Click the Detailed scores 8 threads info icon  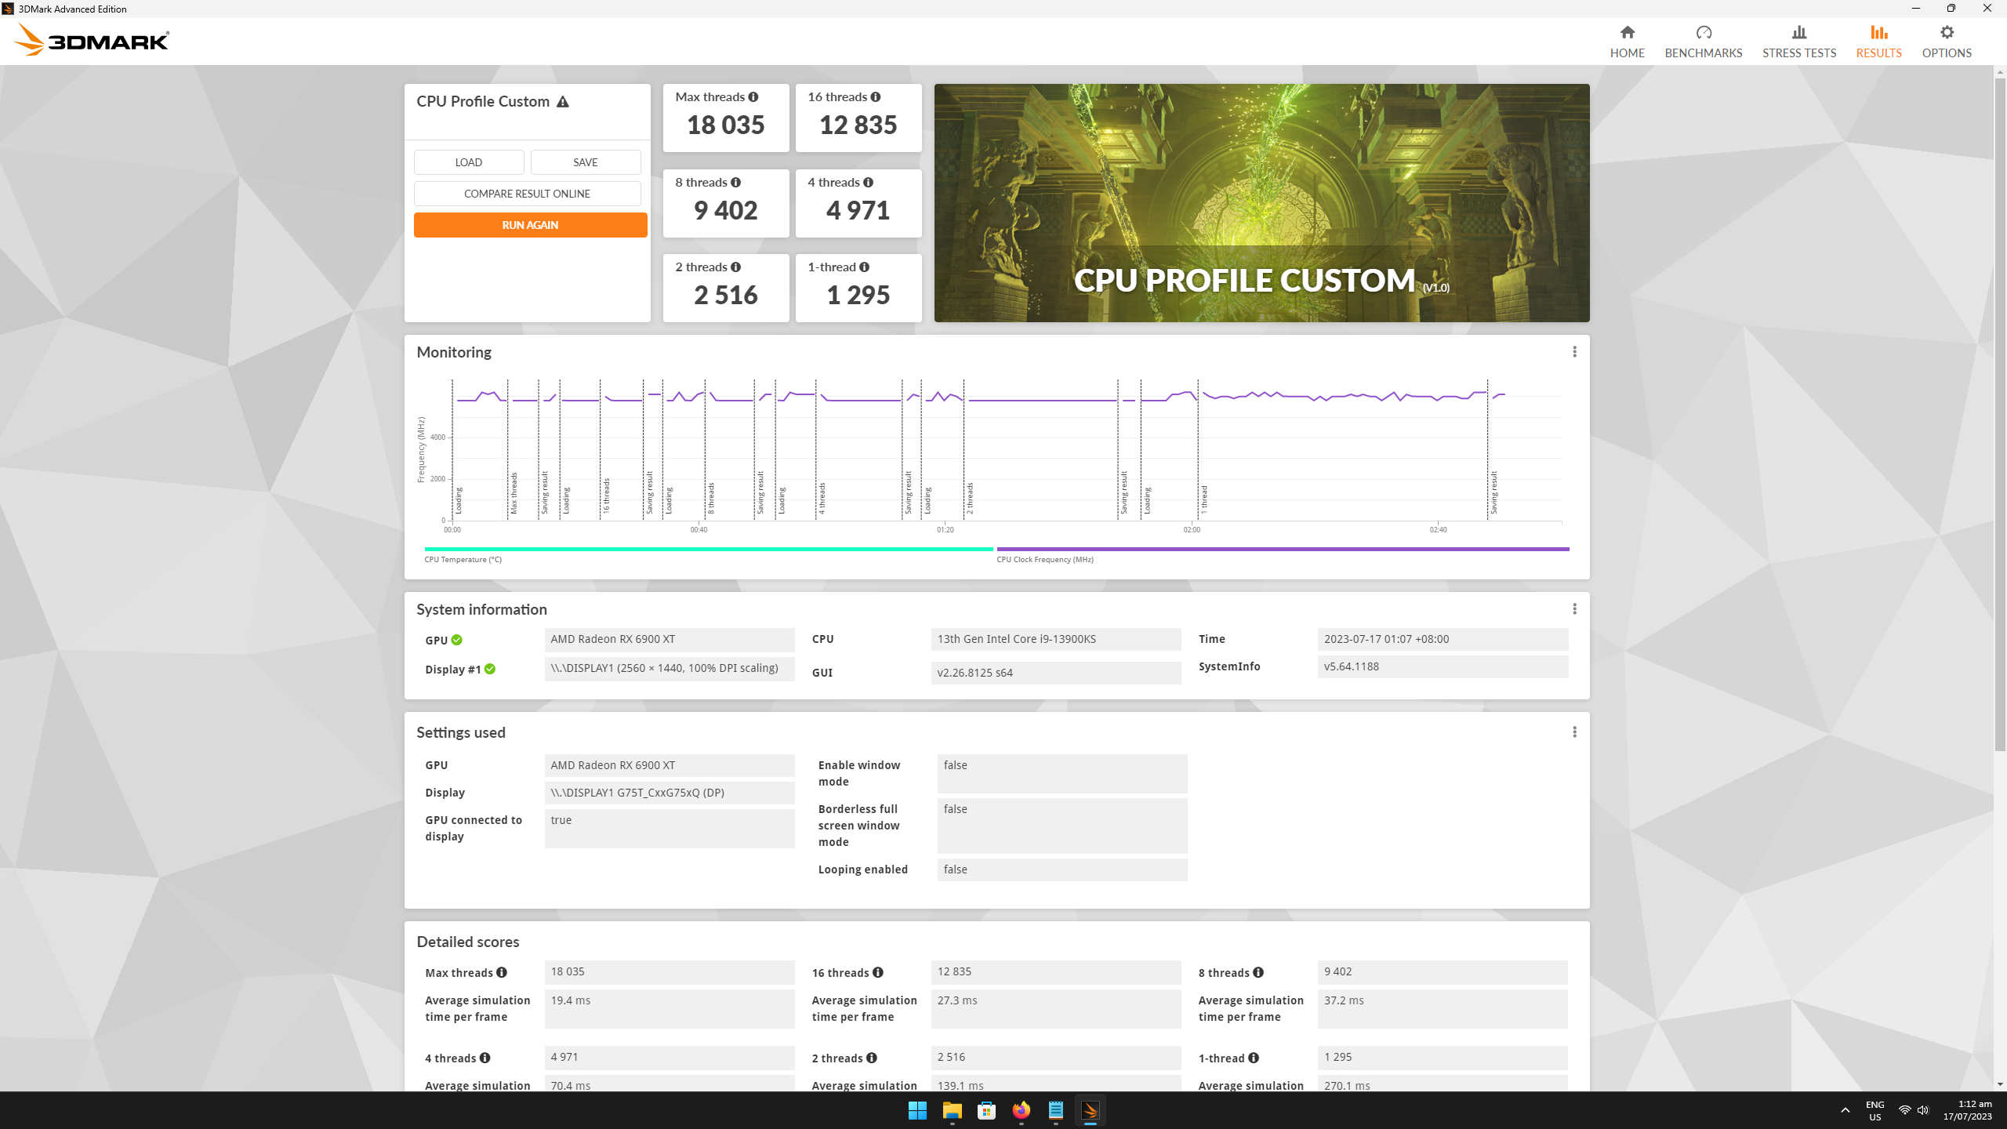pos(1258,973)
